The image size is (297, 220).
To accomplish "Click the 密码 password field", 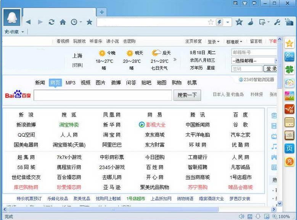I will point(247,69).
